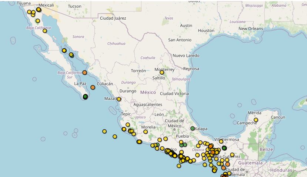Click yellow marker on Villahermosa label
This screenshot has height=177, width=307.
pos(221,141)
